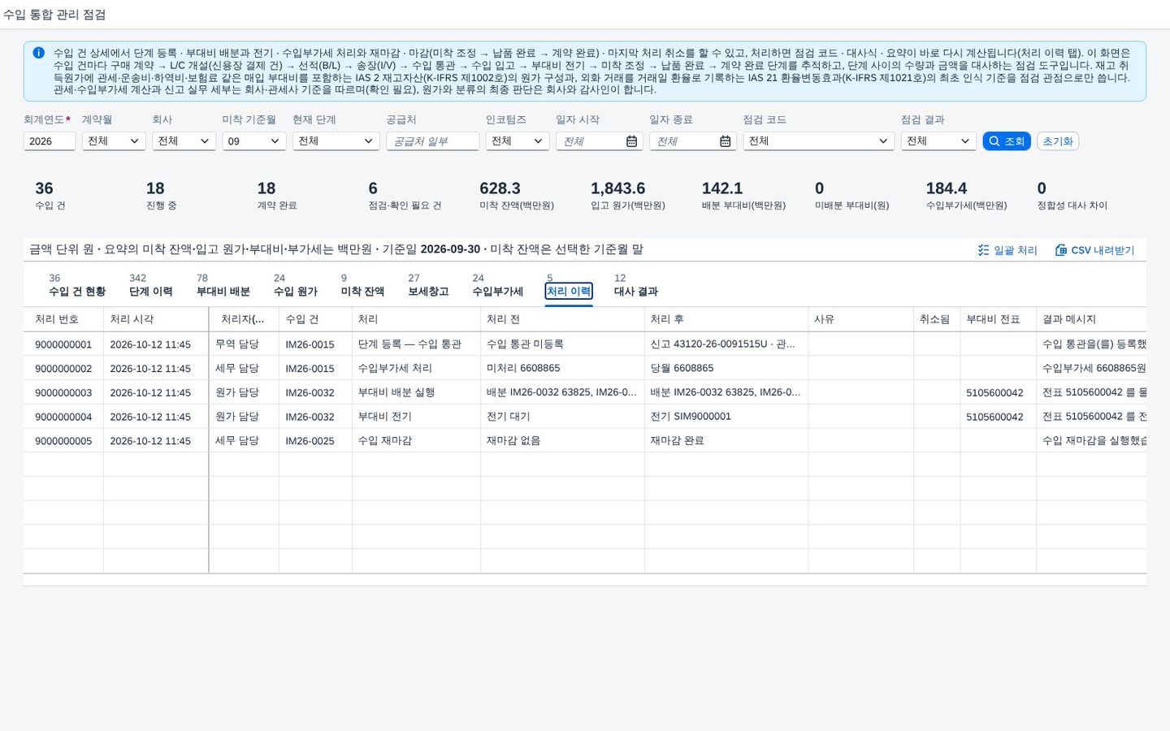Click the 회계연도 field containing 2026

50,141
